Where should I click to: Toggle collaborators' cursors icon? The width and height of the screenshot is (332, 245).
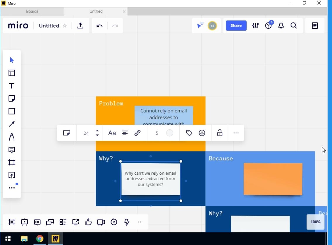pos(200,26)
